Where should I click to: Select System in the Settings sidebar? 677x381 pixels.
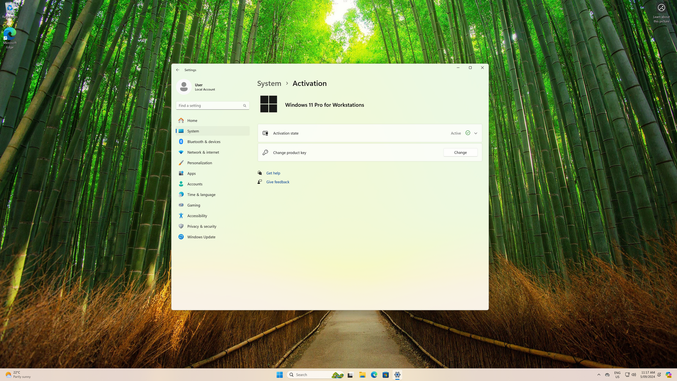tap(212, 131)
